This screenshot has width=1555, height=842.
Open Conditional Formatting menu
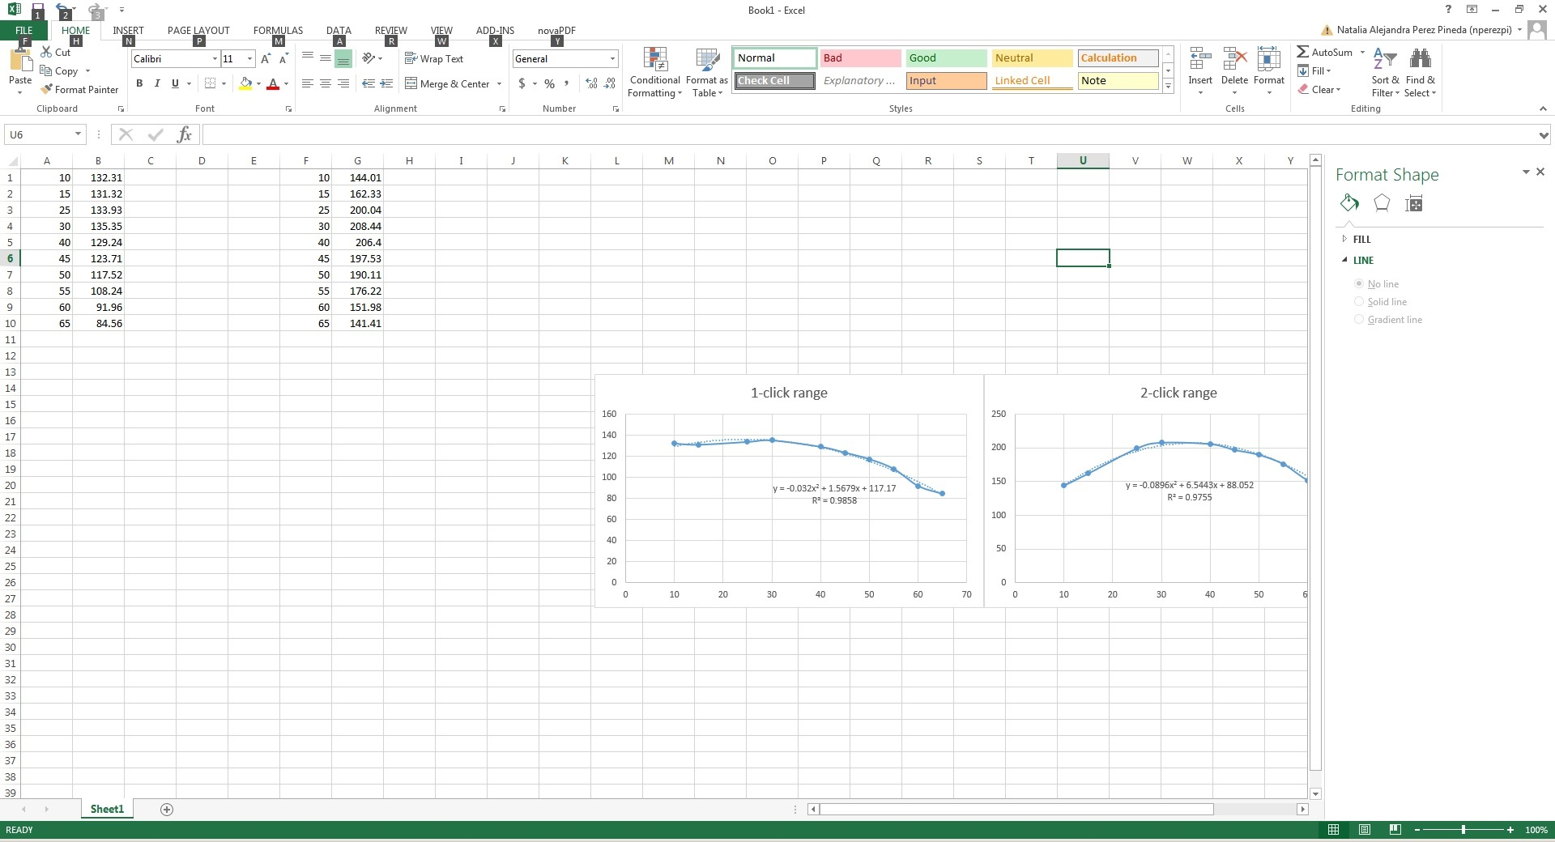654,73
